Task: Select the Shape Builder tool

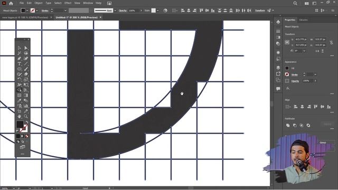Action: [x=19, y=90]
